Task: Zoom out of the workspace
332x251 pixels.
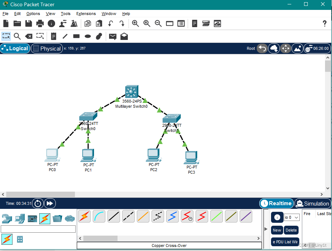Action: (x=158, y=23)
